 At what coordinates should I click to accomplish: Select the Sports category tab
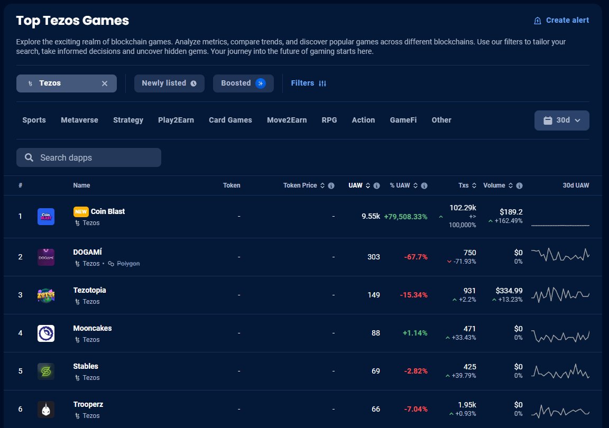click(x=34, y=120)
